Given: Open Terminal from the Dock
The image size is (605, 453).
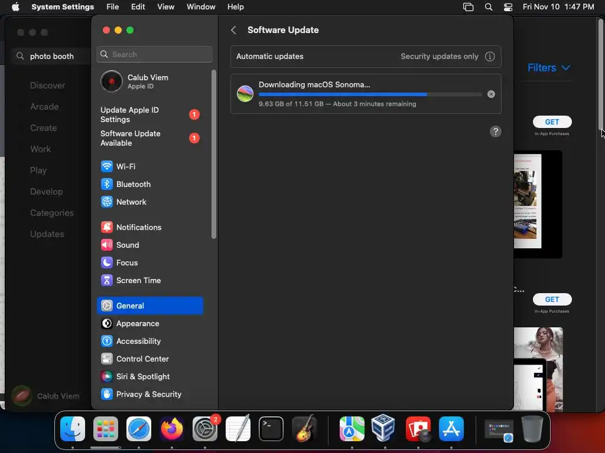Looking at the screenshot, I should (x=271, y=429).
